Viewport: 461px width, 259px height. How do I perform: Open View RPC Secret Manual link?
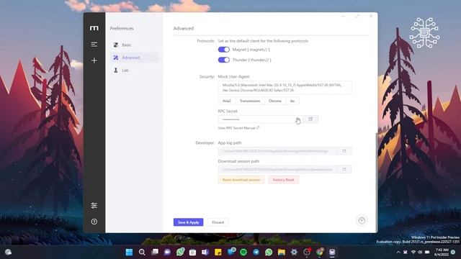tap(238, 128)
